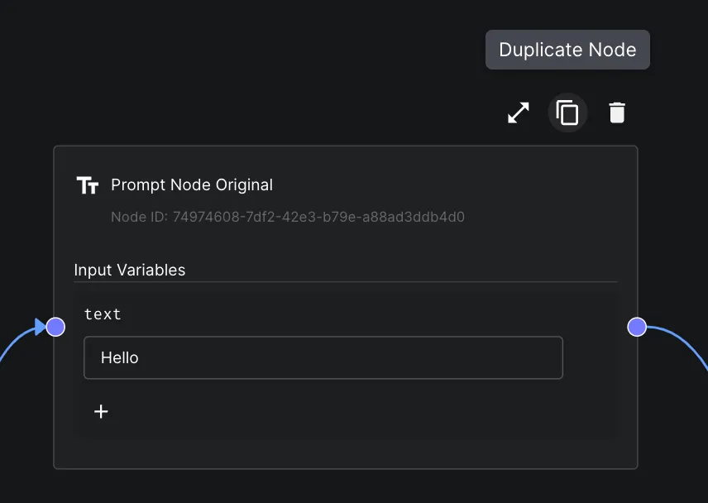Focus the Hello text input field
Screen dimensions: 708x503
pyautogui.click(x=323, y=357)
